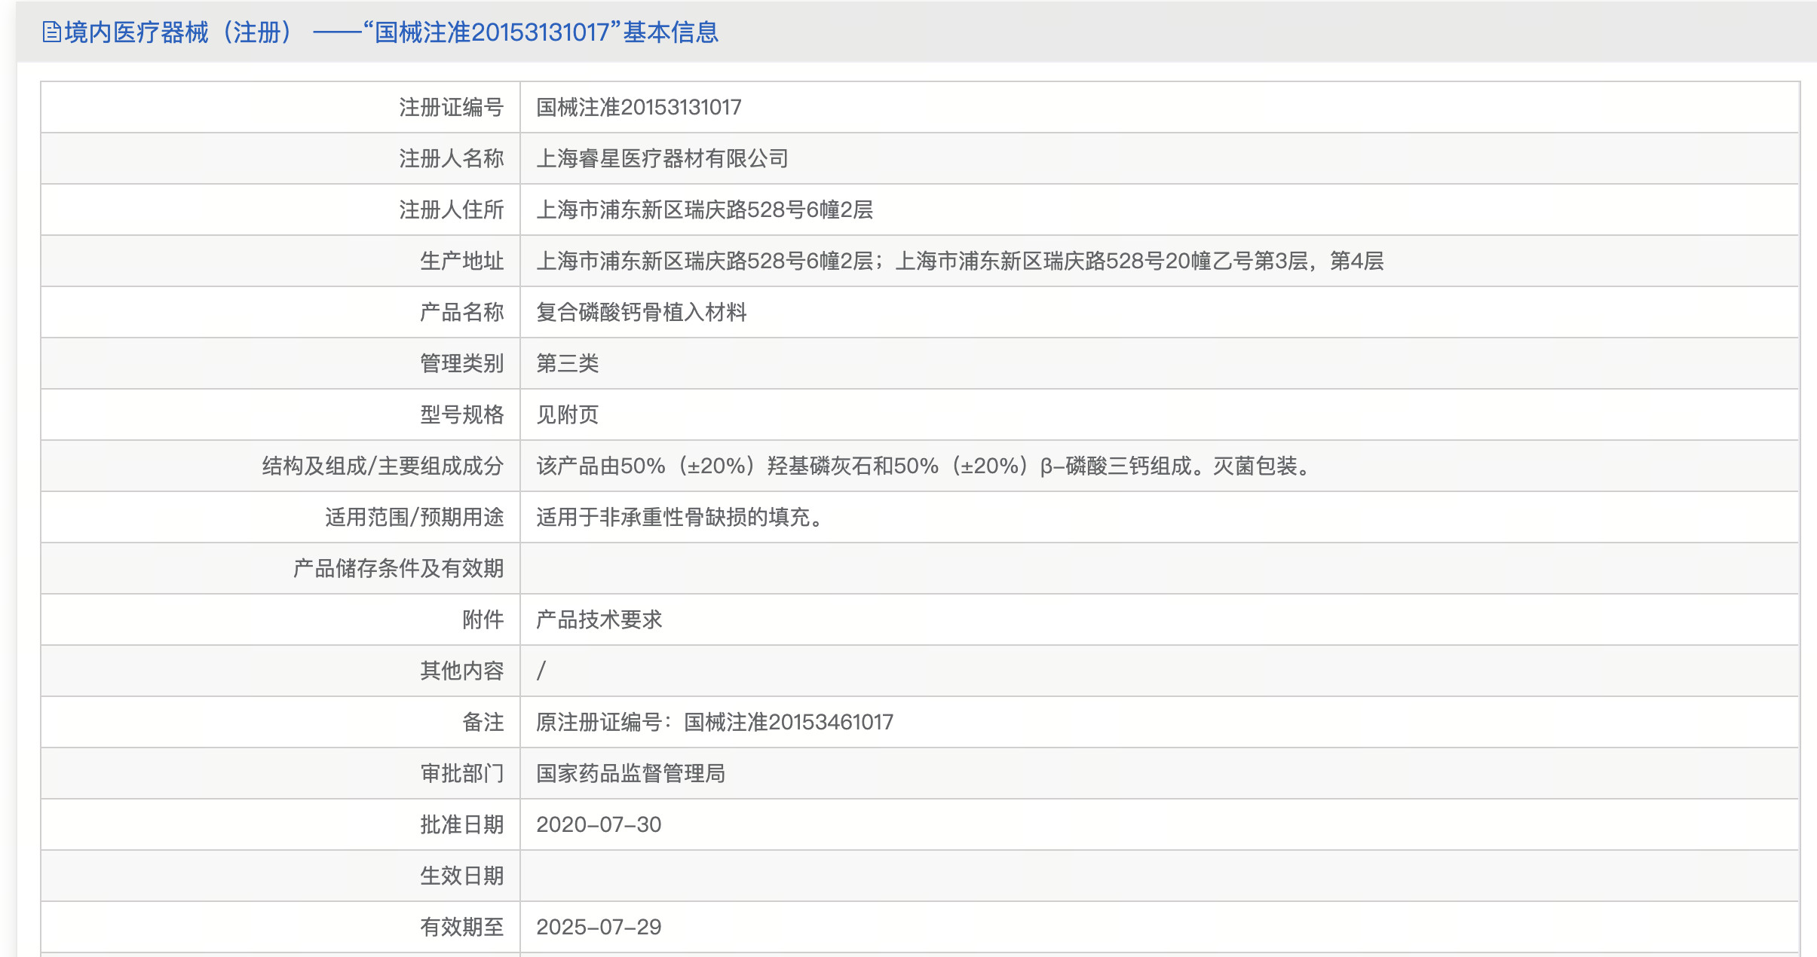The width and height of the screenshot is (1817, 957).
Task: Select production address value mentioning 20幢乙号第3层
Action: (960, 261)
